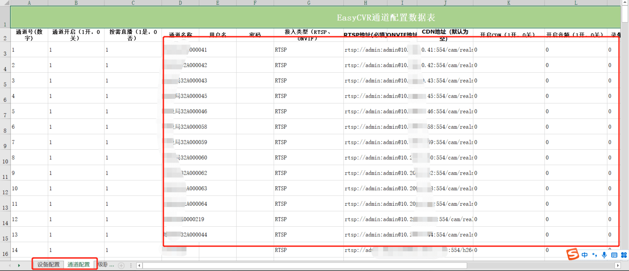Click horizontal scrollbar left arrow
The image size is (629, 271).
139,265
